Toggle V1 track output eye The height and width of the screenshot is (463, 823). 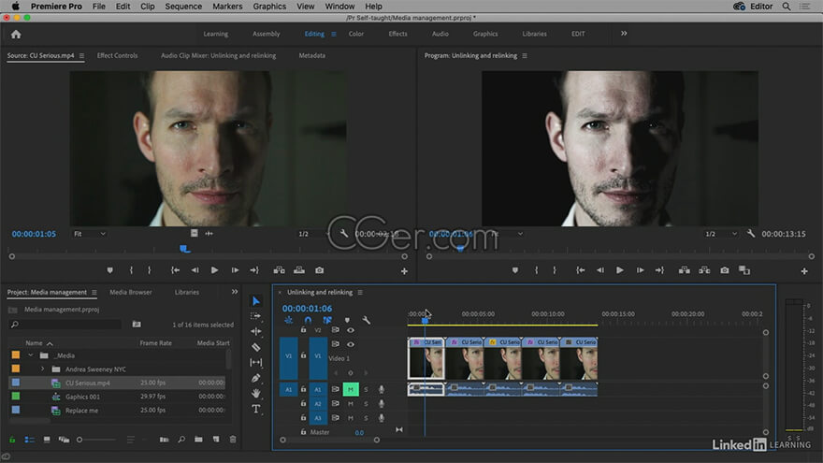coord(351,344)
